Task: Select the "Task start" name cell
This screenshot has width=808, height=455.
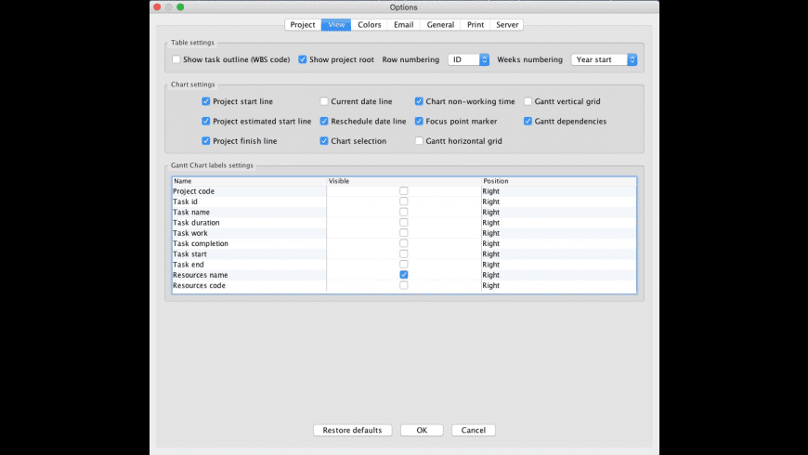Action: [250, 254]
